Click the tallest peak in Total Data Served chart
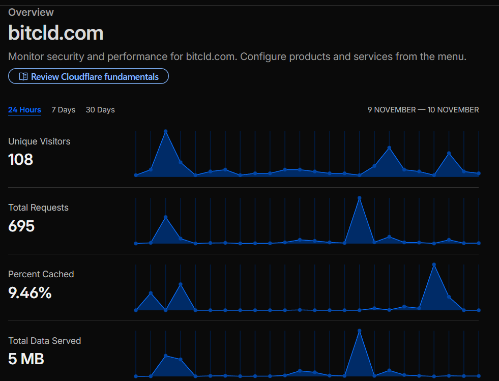This screenshot has width=499, height=381. (360, 331)
